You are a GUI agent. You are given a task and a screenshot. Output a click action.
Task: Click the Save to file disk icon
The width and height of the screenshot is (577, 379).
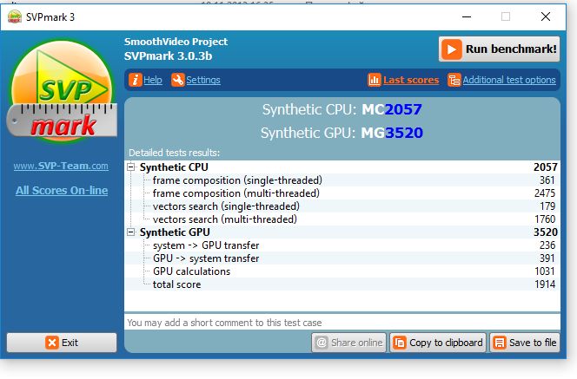500,343
